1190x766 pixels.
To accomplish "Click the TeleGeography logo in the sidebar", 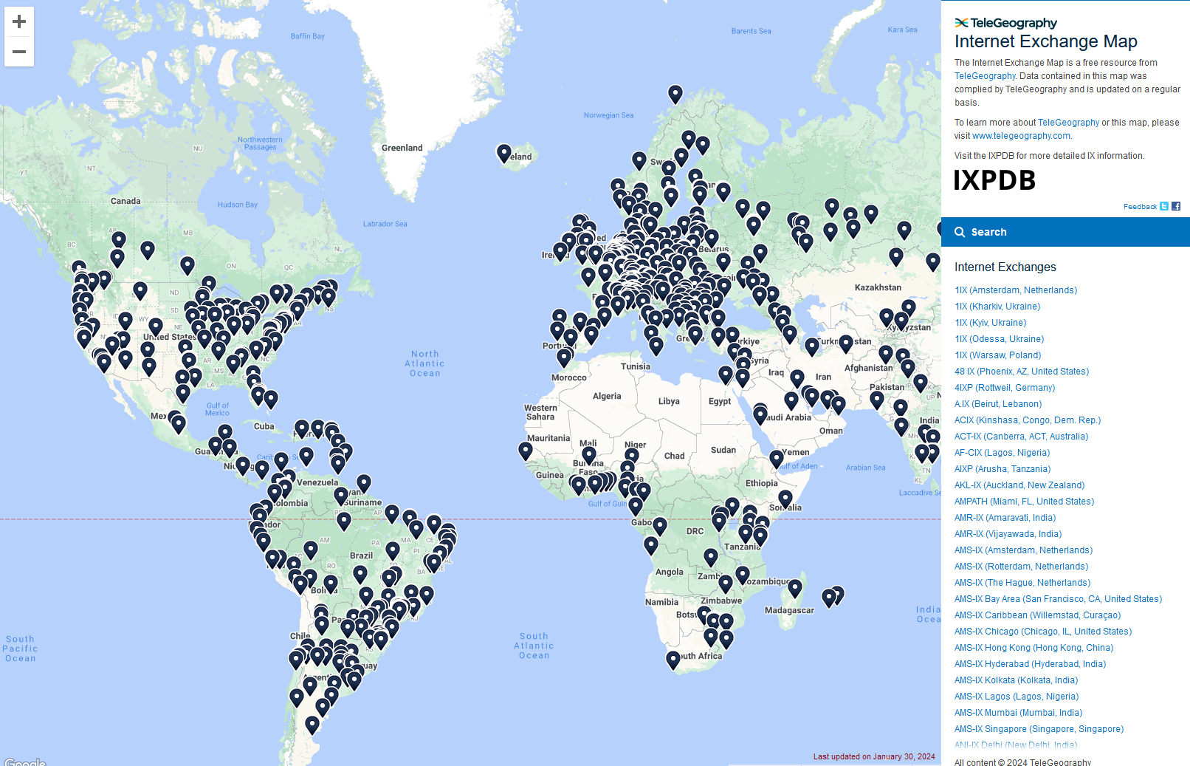I will point(1005,23).
